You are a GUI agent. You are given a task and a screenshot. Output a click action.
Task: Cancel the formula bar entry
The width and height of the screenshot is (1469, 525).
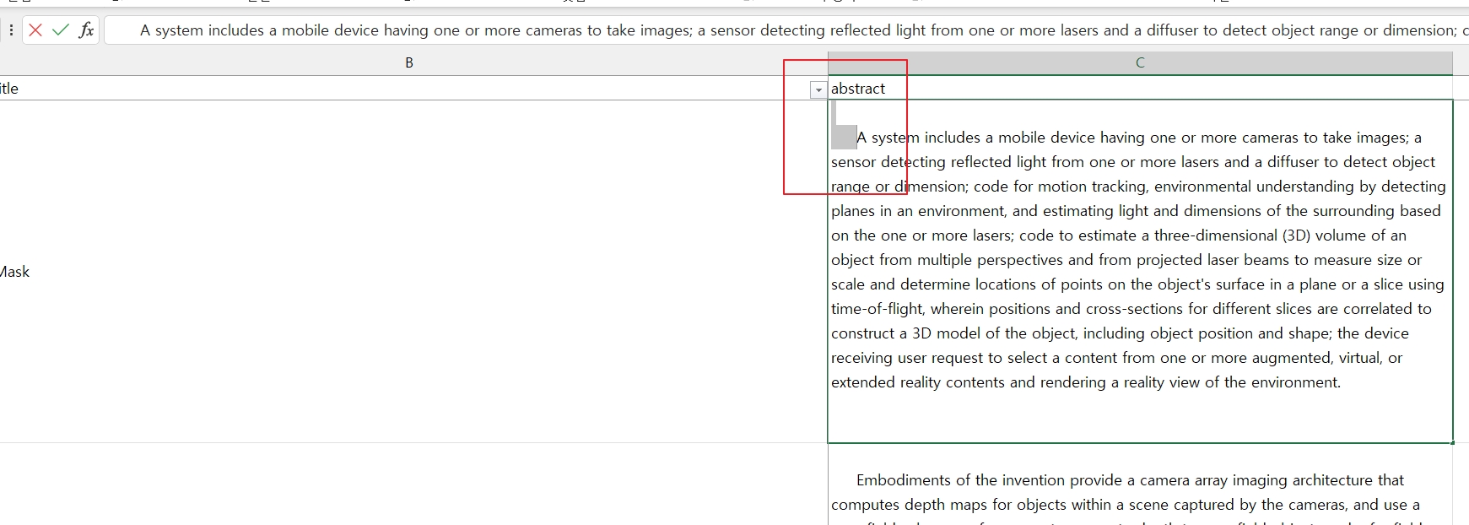tap(35, 30)
